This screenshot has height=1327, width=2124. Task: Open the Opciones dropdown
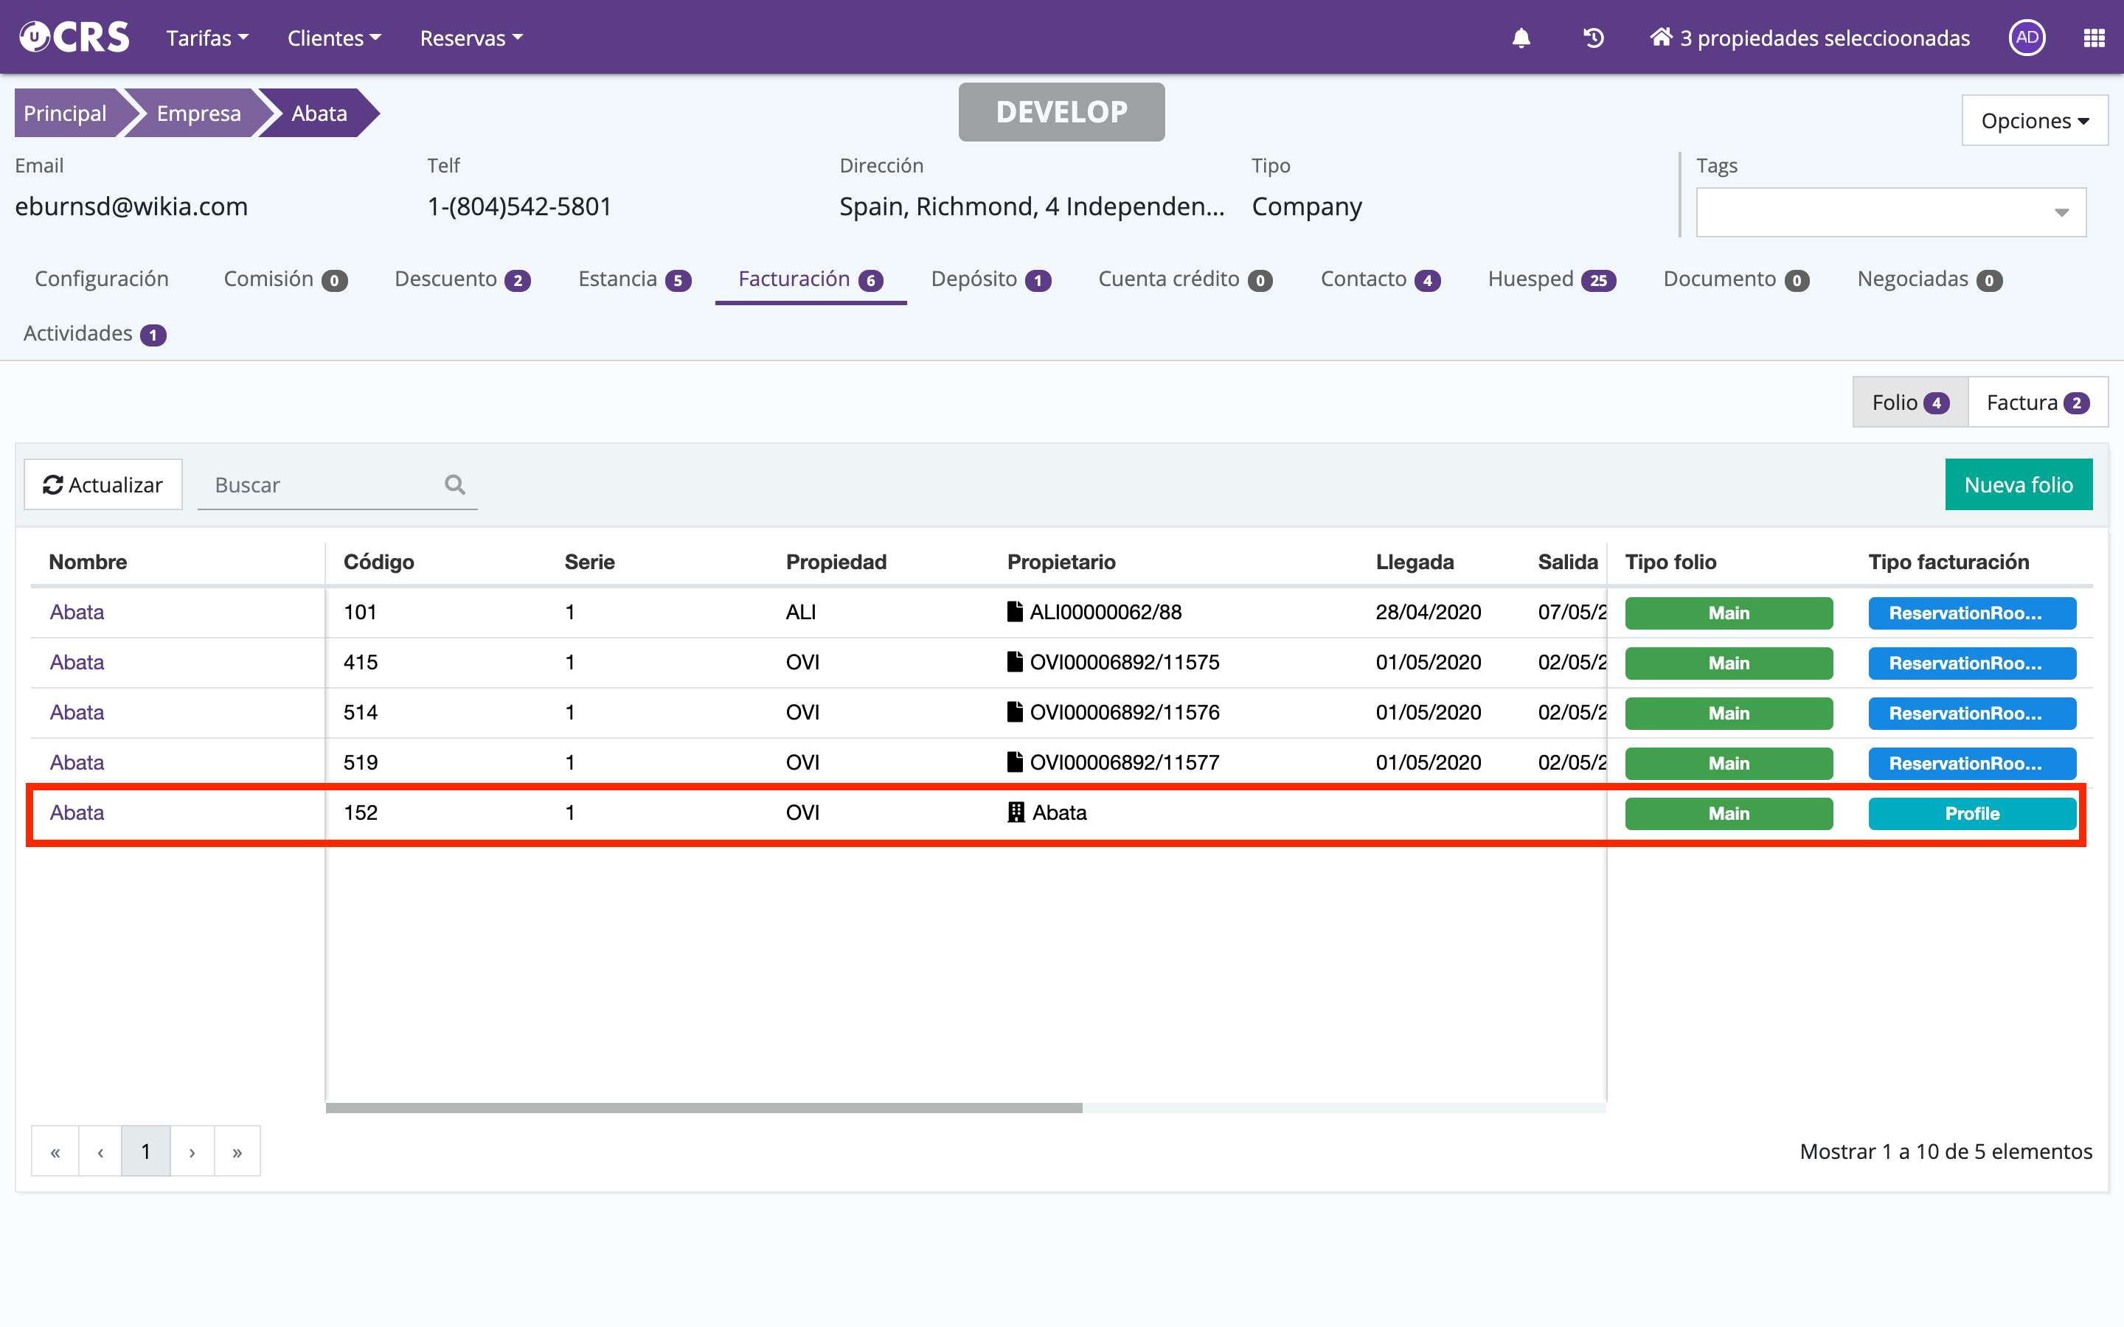[2033, 120]
